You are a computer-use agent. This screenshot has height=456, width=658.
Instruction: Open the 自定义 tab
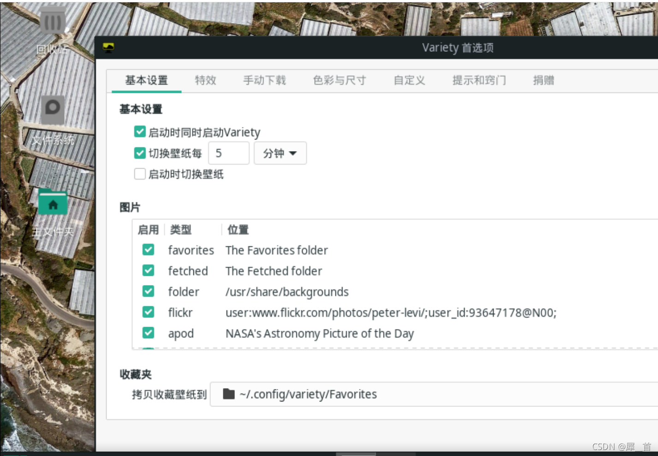409,80
